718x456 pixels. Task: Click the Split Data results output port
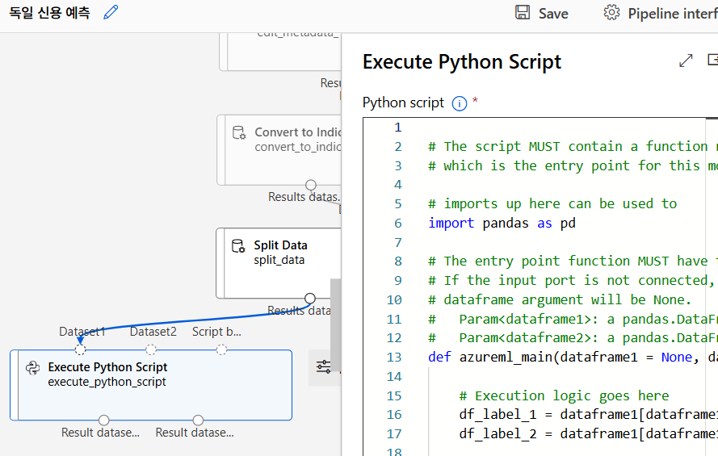click(x=309, y=299)
